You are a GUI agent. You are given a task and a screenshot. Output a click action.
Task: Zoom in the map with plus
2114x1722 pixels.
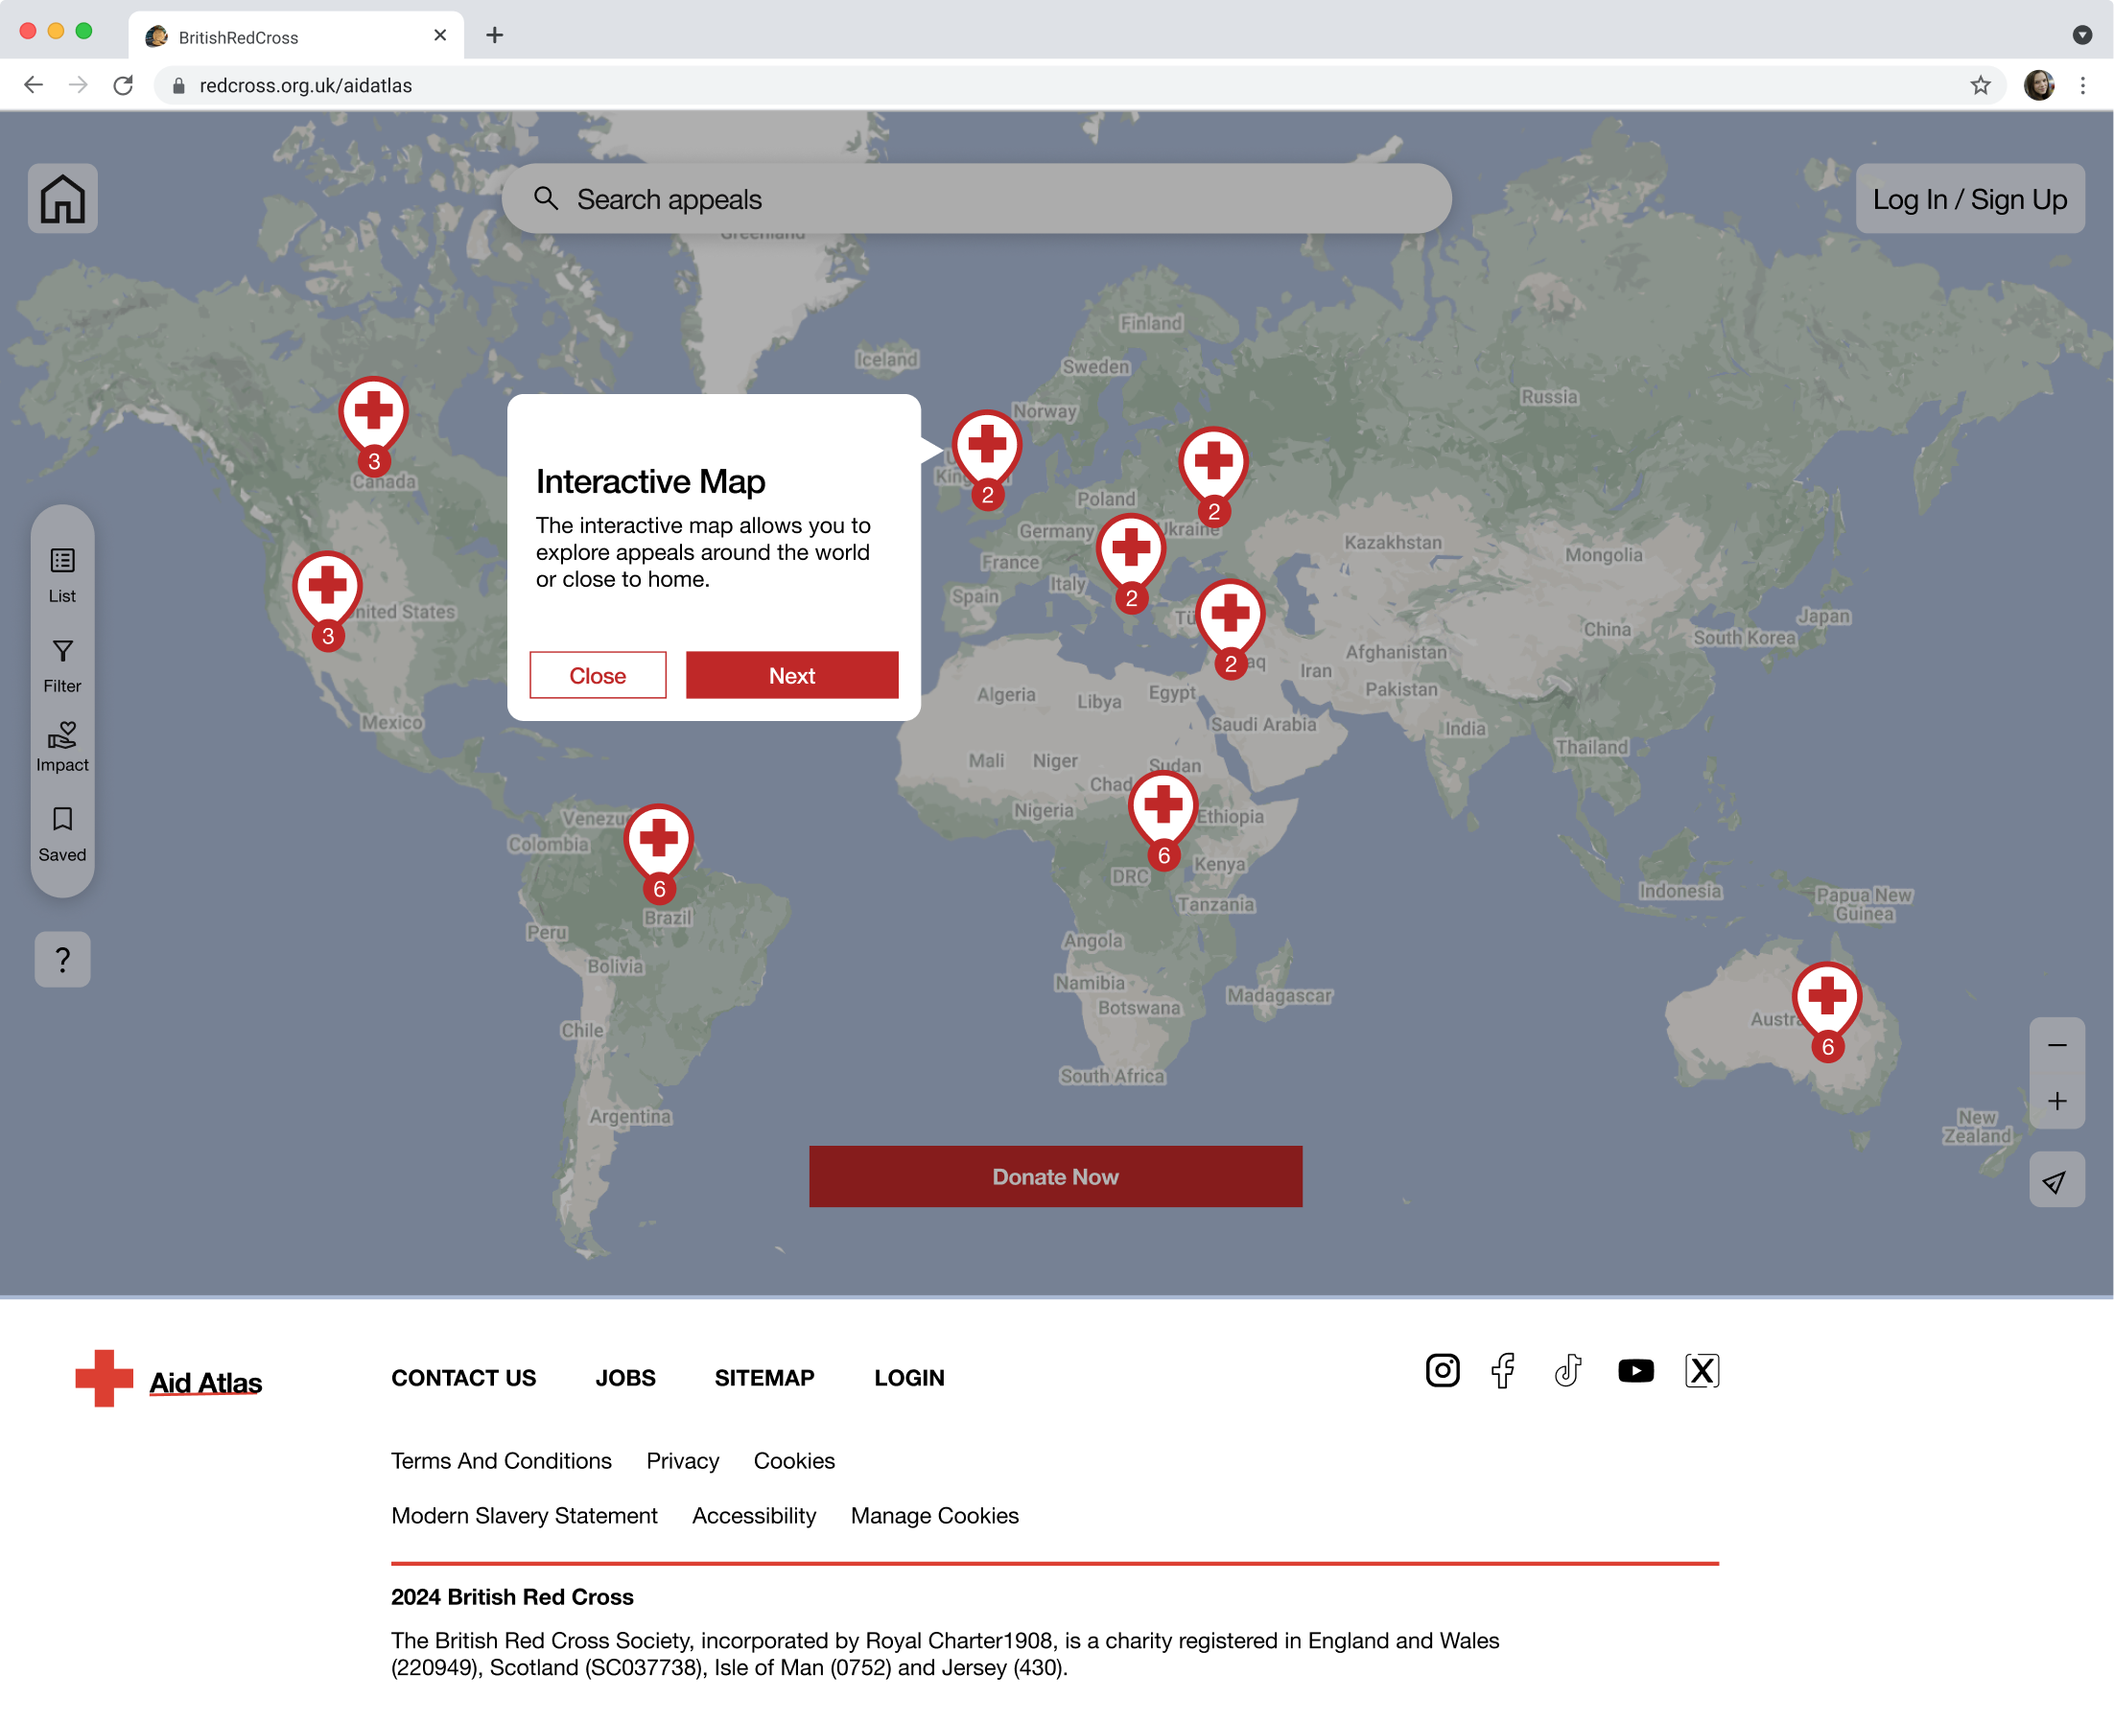[2056, 1101]
